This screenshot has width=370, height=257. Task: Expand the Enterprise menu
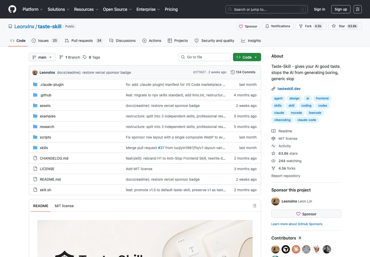point(148,9)
